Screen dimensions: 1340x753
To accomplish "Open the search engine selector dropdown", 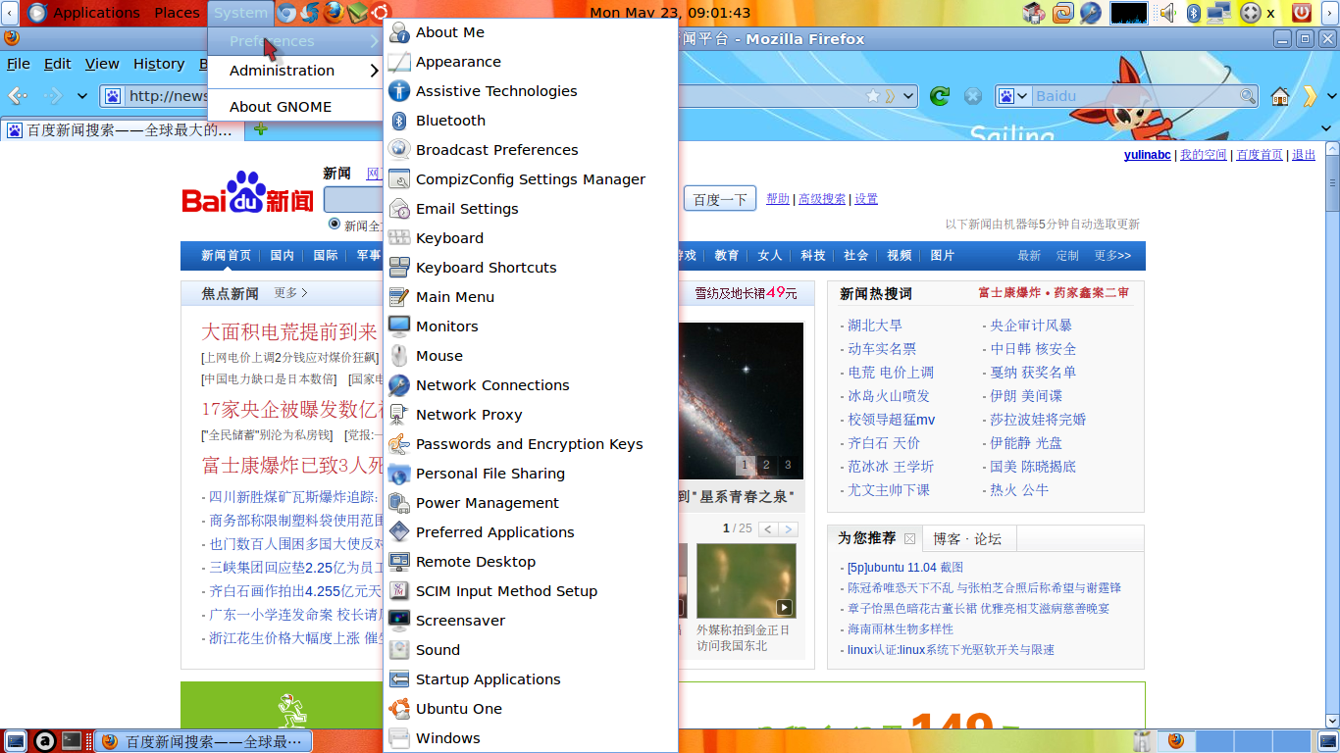I will pos(1014,96).
